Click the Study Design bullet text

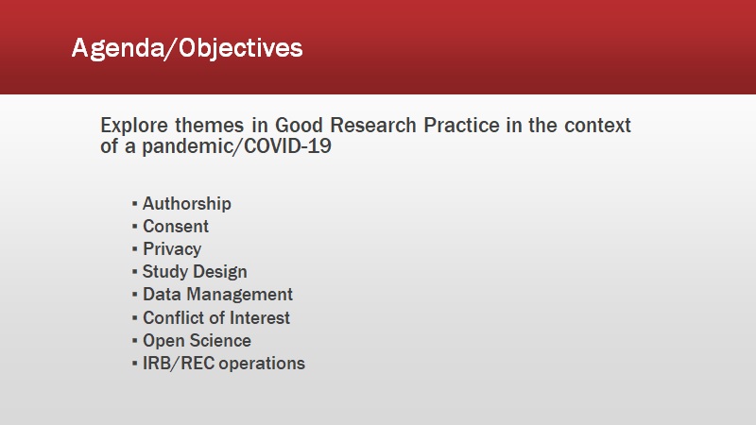195,272
